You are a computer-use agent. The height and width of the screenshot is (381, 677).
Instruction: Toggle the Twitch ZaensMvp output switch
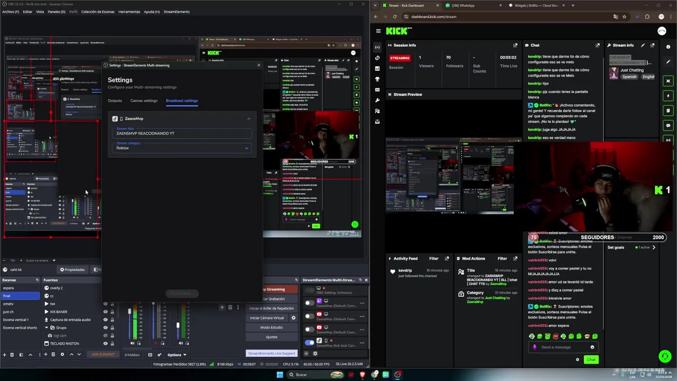[x=309, y=303]
